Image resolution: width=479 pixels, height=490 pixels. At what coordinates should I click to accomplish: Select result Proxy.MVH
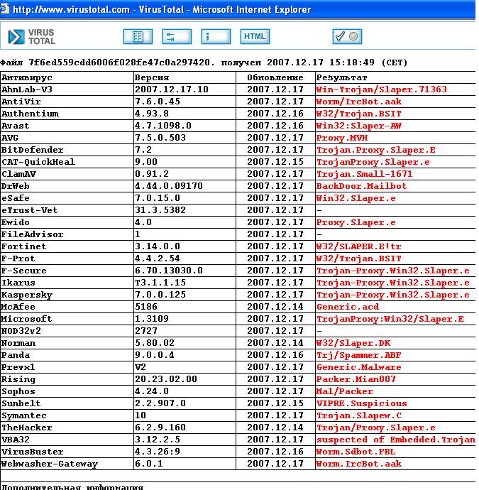[x=341, y=138]
